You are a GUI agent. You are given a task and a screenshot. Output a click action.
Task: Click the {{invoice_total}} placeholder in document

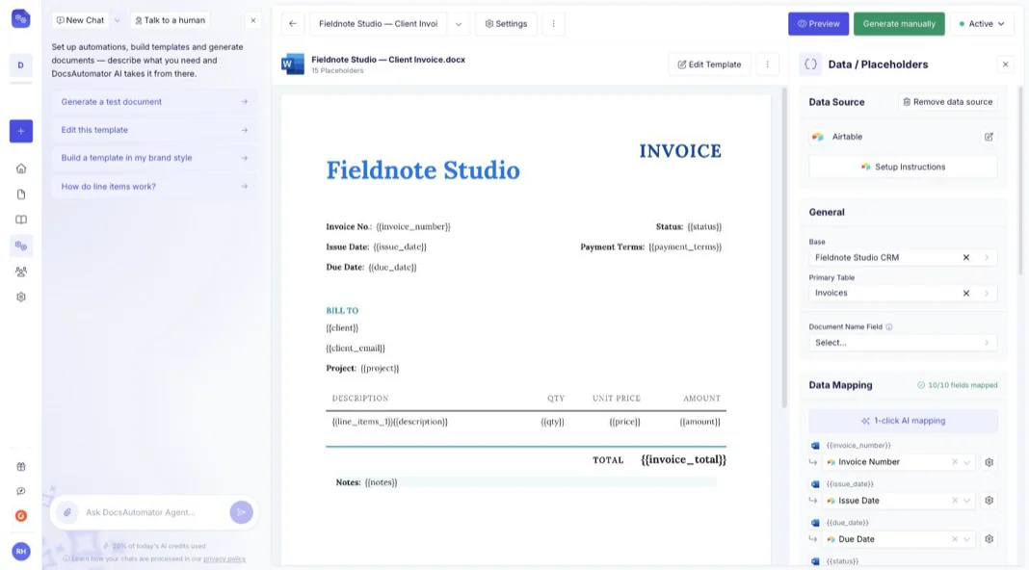(684, 460)
